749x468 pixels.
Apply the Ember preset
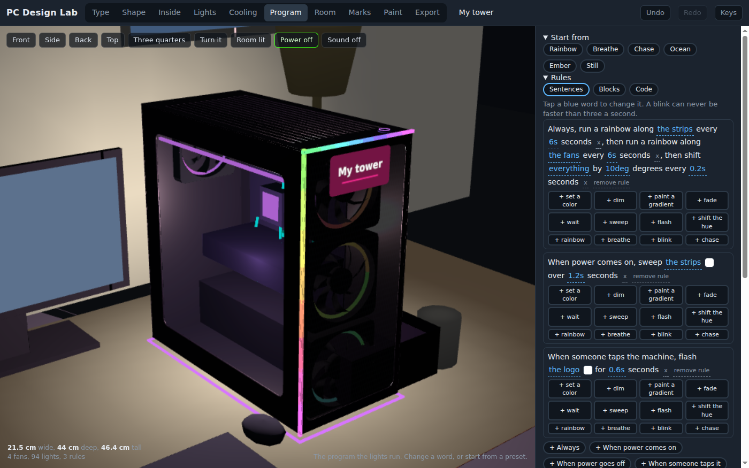pos(560,66)
